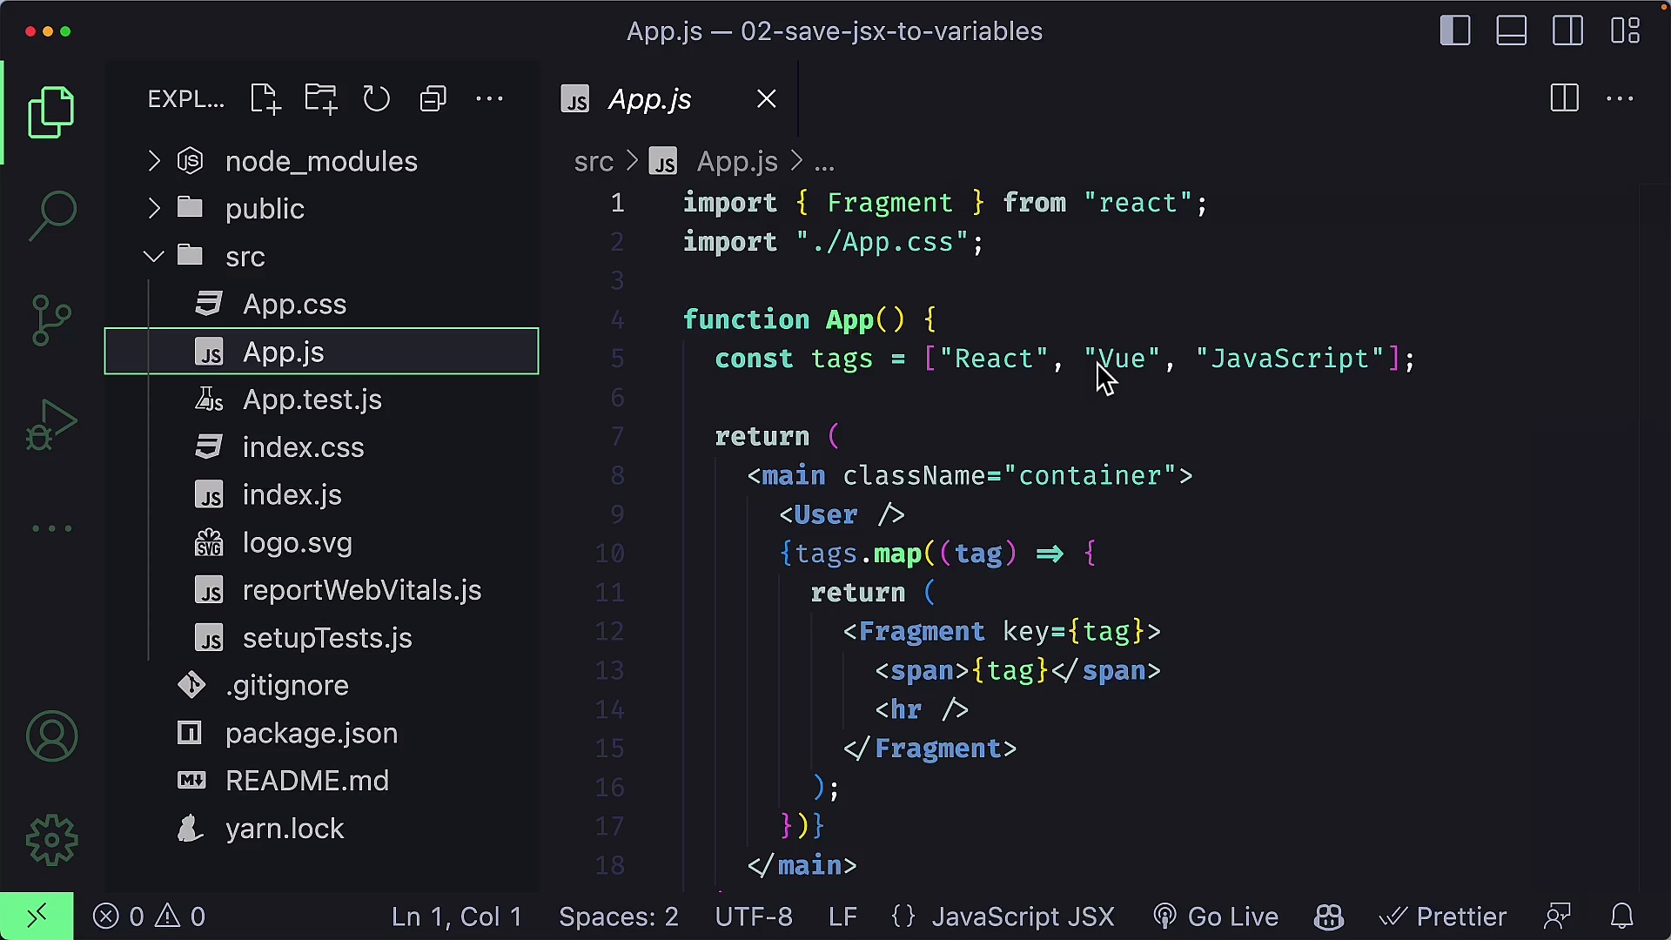Open the Manage gear settings icon
1671x940 pixels.
click(x=52, y=840)
